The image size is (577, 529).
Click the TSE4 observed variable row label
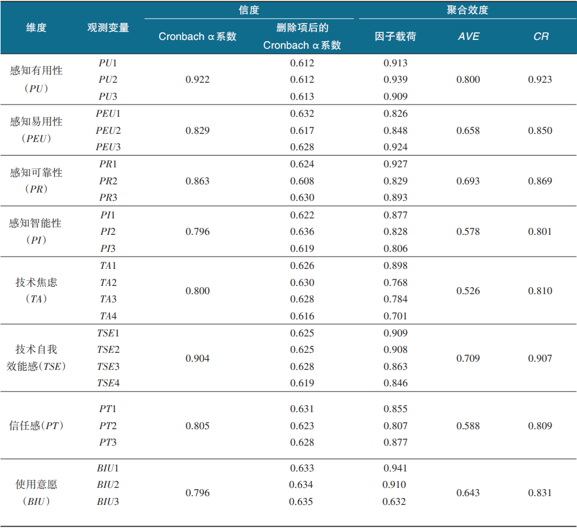click(x=108, y=383)
